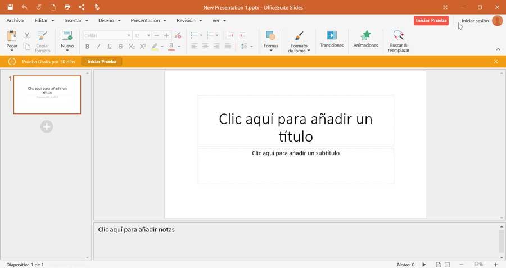Open the numbered list dropdown

(x=217, y=35)
